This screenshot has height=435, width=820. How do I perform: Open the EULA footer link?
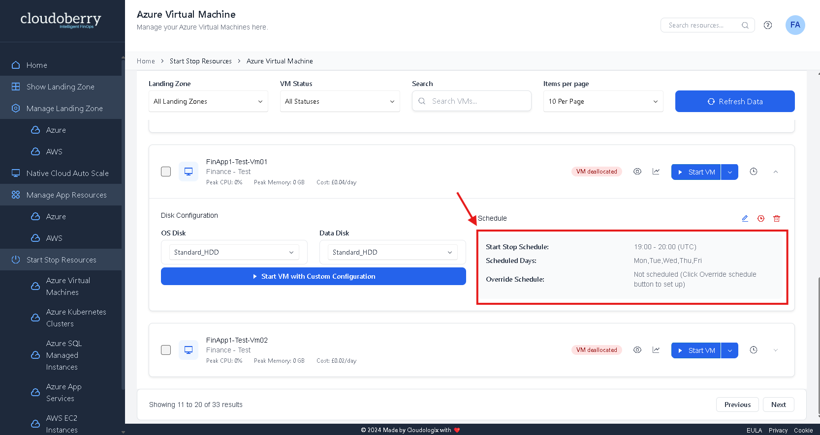pyautogui.click(x=754, y=430)
